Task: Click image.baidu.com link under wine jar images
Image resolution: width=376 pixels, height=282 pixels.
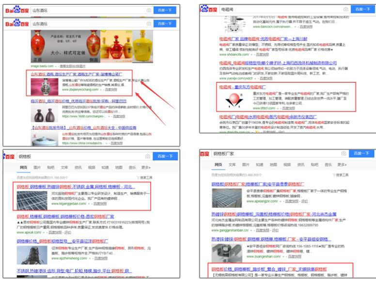Action: pyautogui.click(x=42, y=66)
